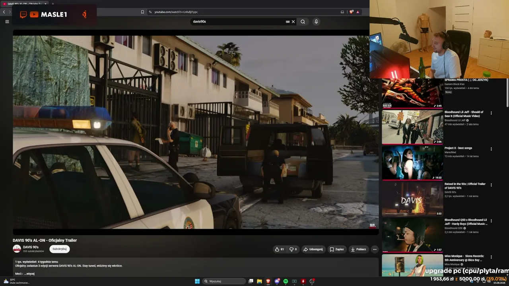Expand the description with ...więcej
The image size is (509, 286).
click(x=29, y=274)
